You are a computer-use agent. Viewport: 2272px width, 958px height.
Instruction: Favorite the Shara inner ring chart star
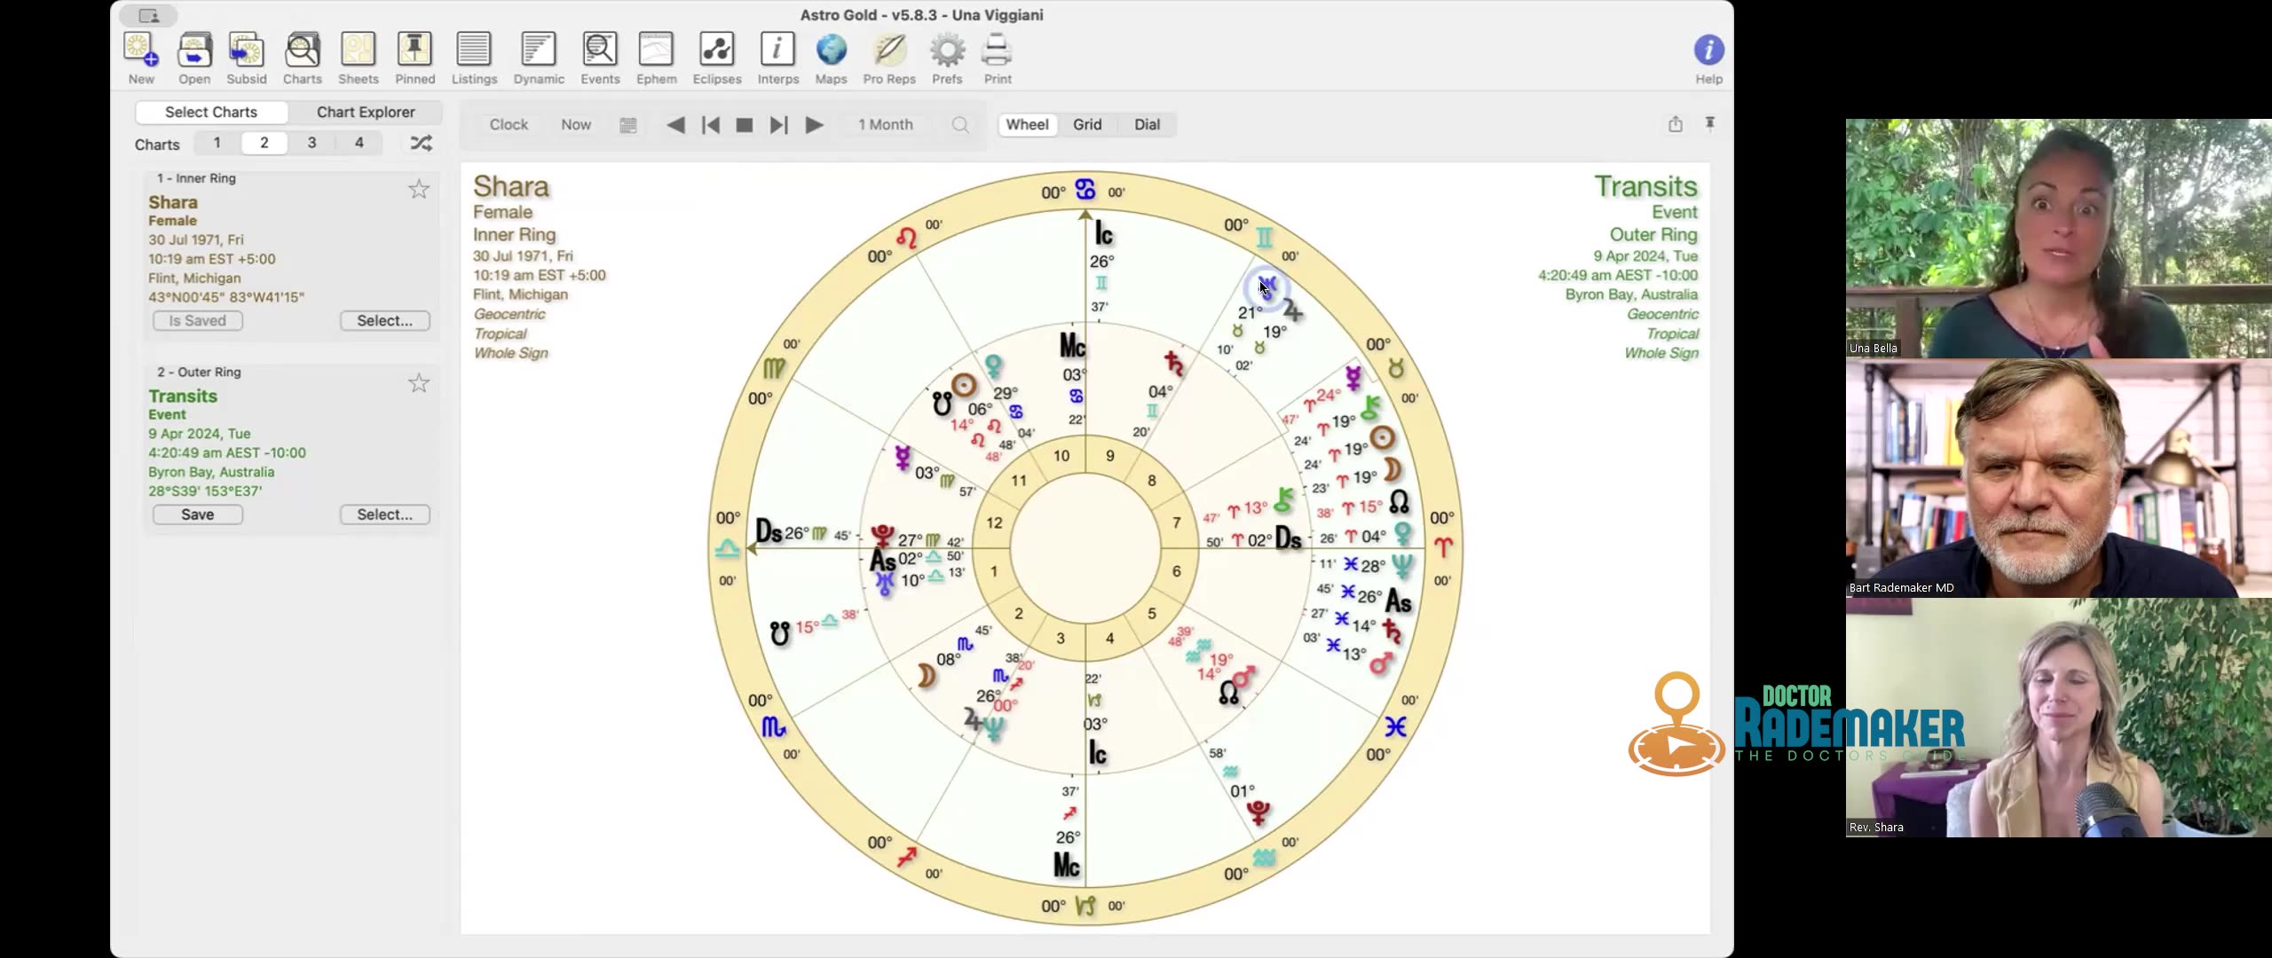point(418,188)
